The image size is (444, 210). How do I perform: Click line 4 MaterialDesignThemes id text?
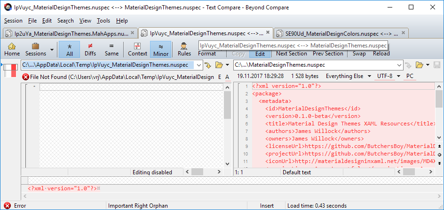(x=313, y=109)
